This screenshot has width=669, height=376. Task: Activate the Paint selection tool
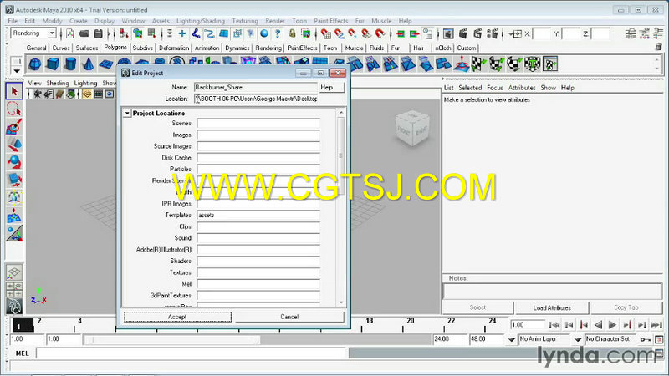coord(14,127)
